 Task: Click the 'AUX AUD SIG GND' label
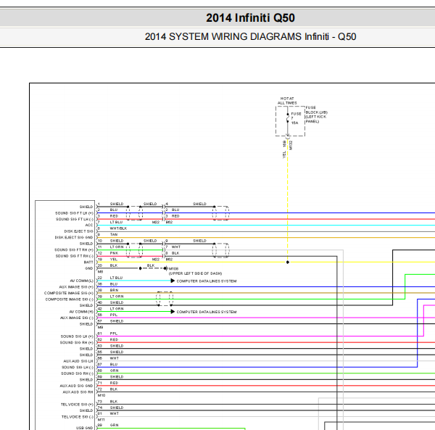(76, 386)
